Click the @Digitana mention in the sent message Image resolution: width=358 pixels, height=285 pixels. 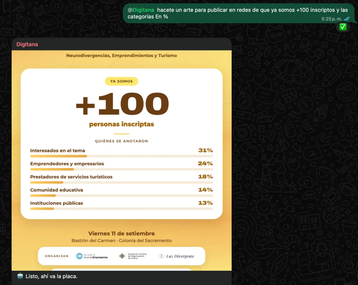[x=141, y=10]
